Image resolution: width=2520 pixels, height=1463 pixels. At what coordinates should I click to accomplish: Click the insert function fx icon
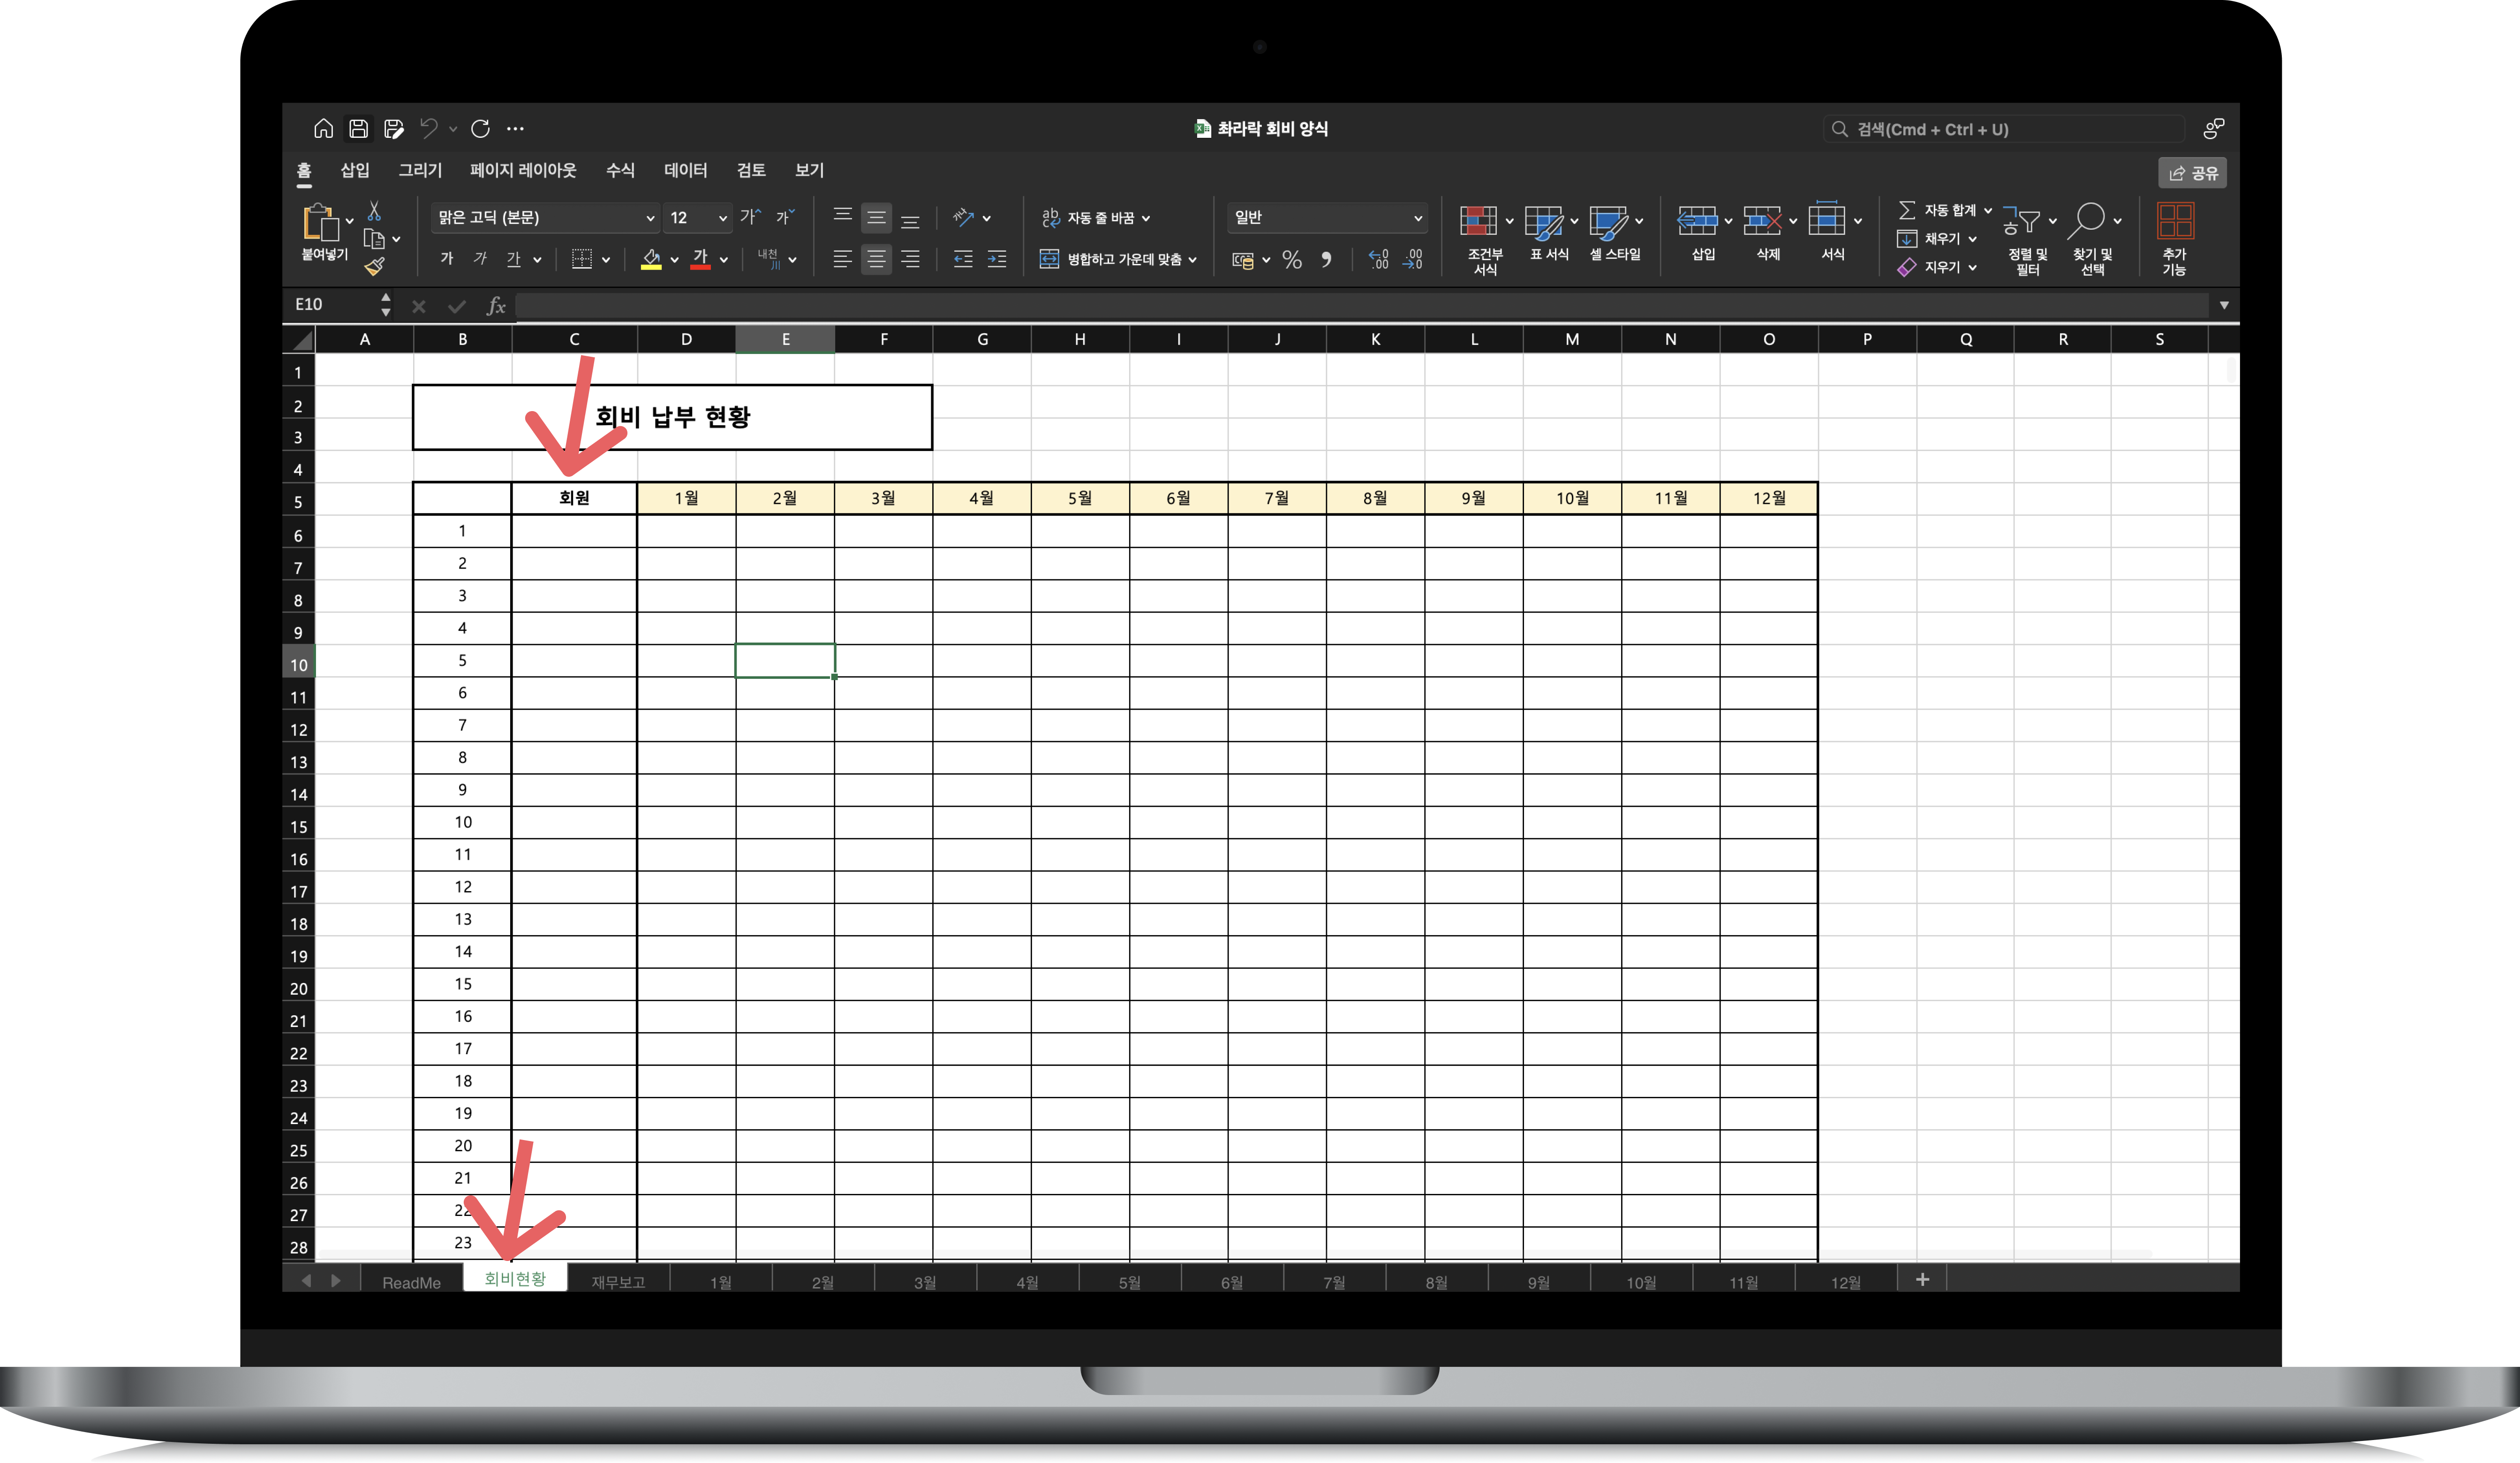tap(496, 306)
